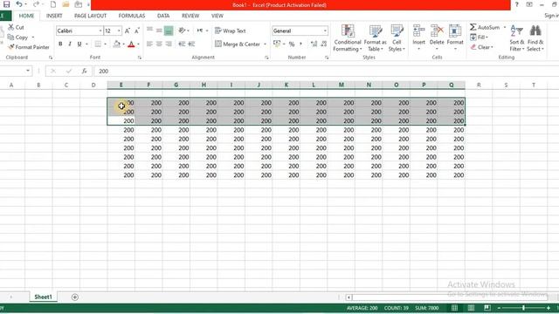Align text to the right
This screenshot has height=314, width=559.
(x=169, y=44)
